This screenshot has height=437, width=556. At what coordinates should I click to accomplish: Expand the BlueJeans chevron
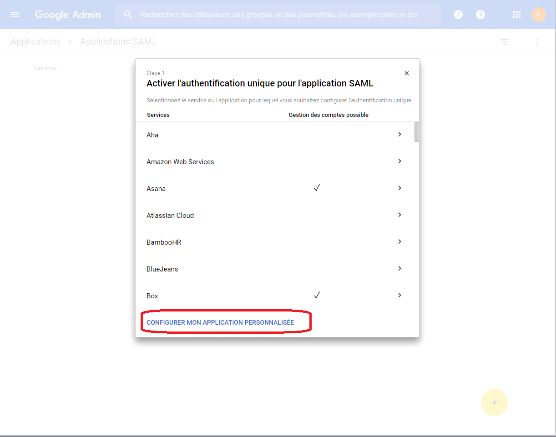point(399,268)
